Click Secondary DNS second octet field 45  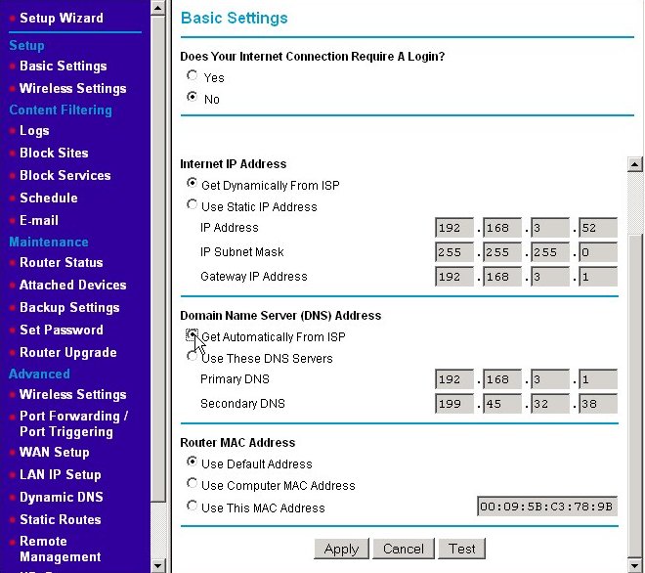[x=502, y=404]
